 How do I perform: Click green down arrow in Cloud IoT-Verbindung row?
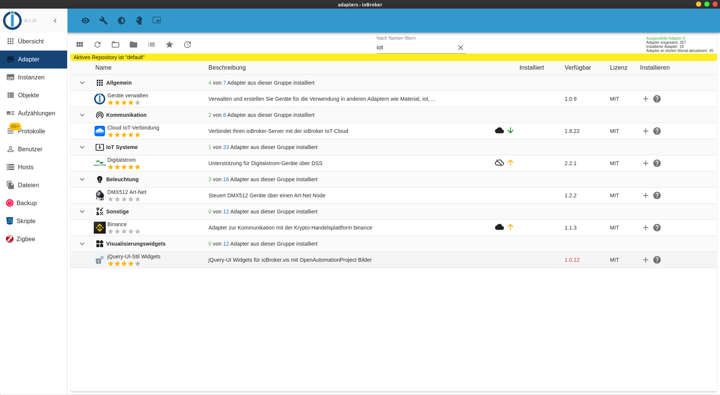click(510, 130)
